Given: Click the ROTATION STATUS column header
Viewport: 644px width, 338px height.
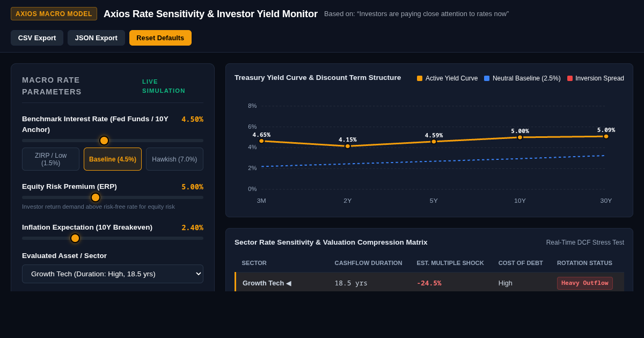Looking at the screenshot, I should (584, 263).
